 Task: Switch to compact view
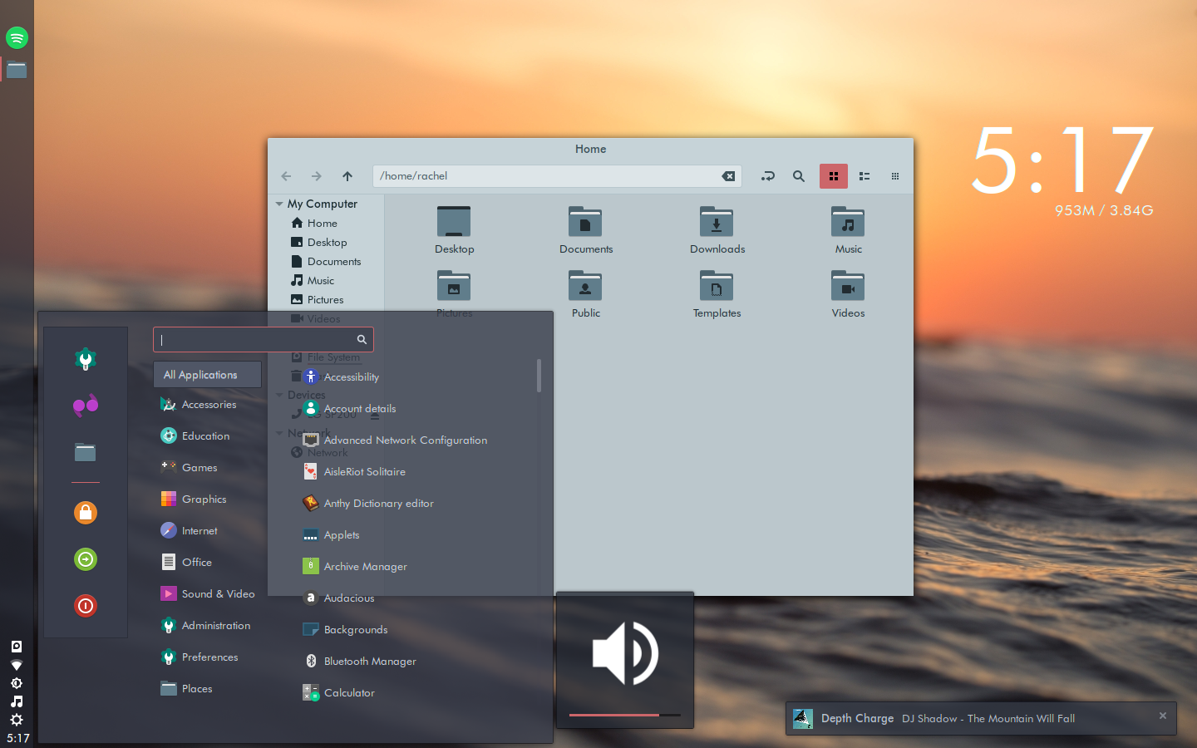pyautogui.click(x=895, y=176)
